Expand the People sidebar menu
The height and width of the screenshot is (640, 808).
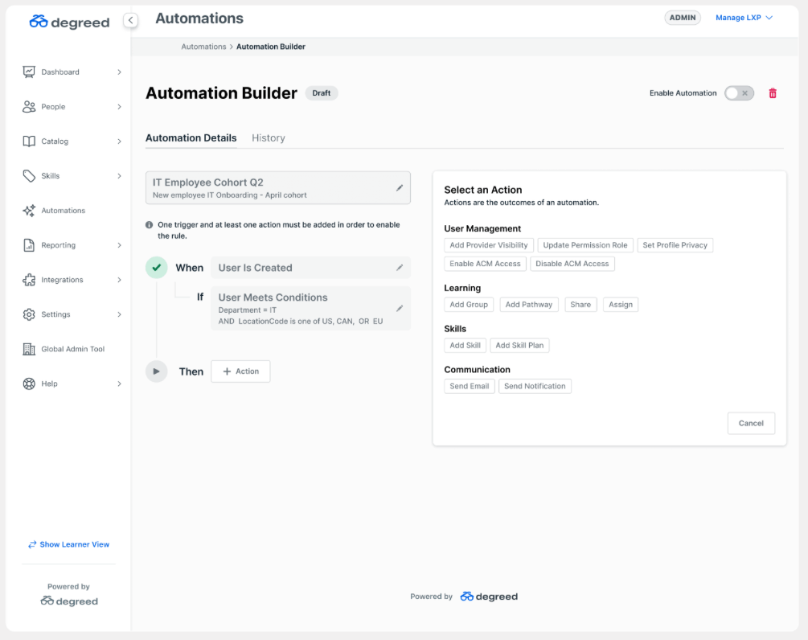tap(119, 107)
